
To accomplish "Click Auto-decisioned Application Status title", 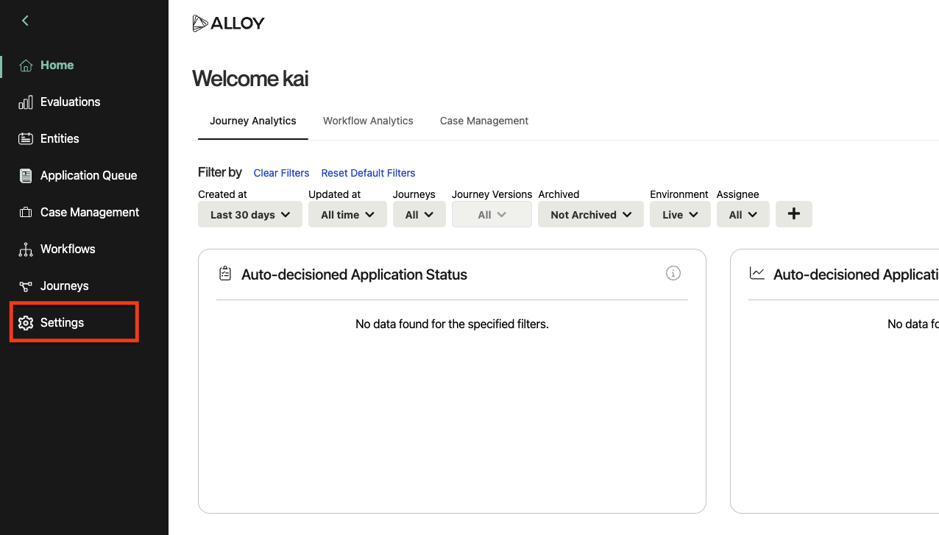I will [355, 274].
